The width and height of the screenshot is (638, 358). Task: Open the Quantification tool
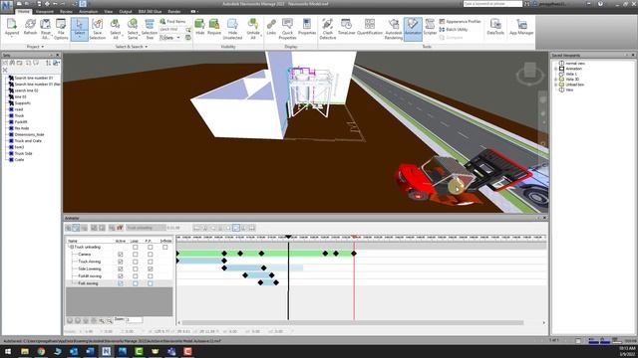click(370, 27)
